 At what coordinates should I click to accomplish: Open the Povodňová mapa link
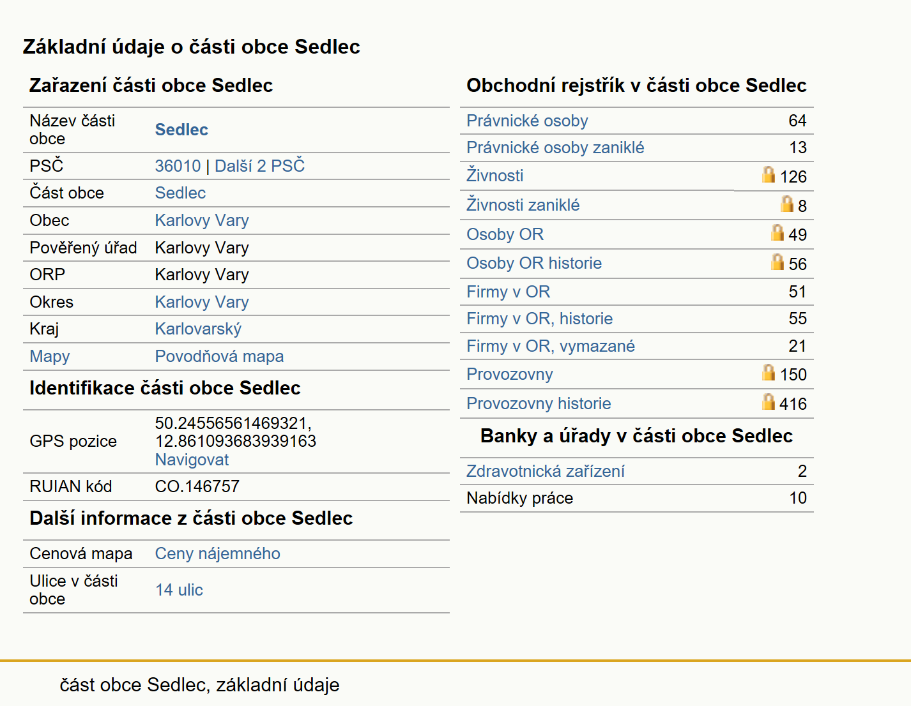(219, 356)
